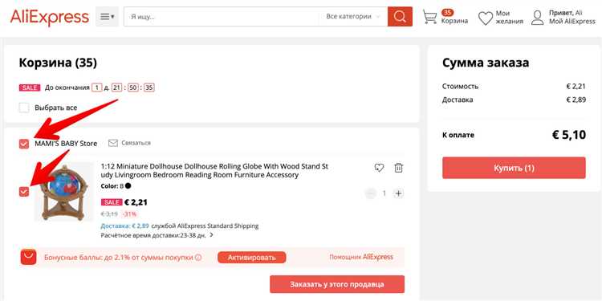Open MAMI'S BABY Store name link
Image resolution: width=602 pixels, height=301 pixels.
[x=66, y=143]
